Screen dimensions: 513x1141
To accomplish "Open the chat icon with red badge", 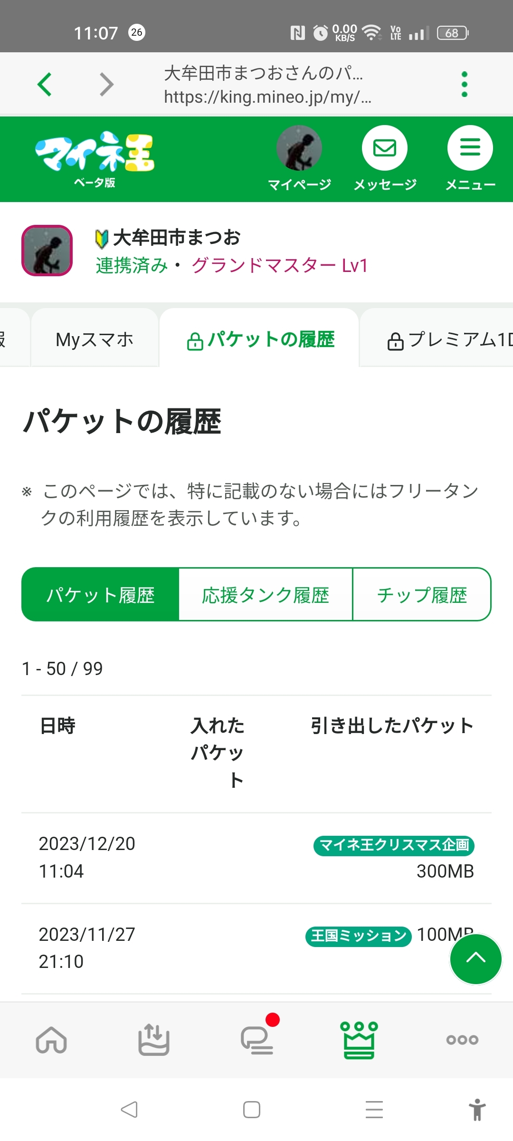I will coord(257,1040).
